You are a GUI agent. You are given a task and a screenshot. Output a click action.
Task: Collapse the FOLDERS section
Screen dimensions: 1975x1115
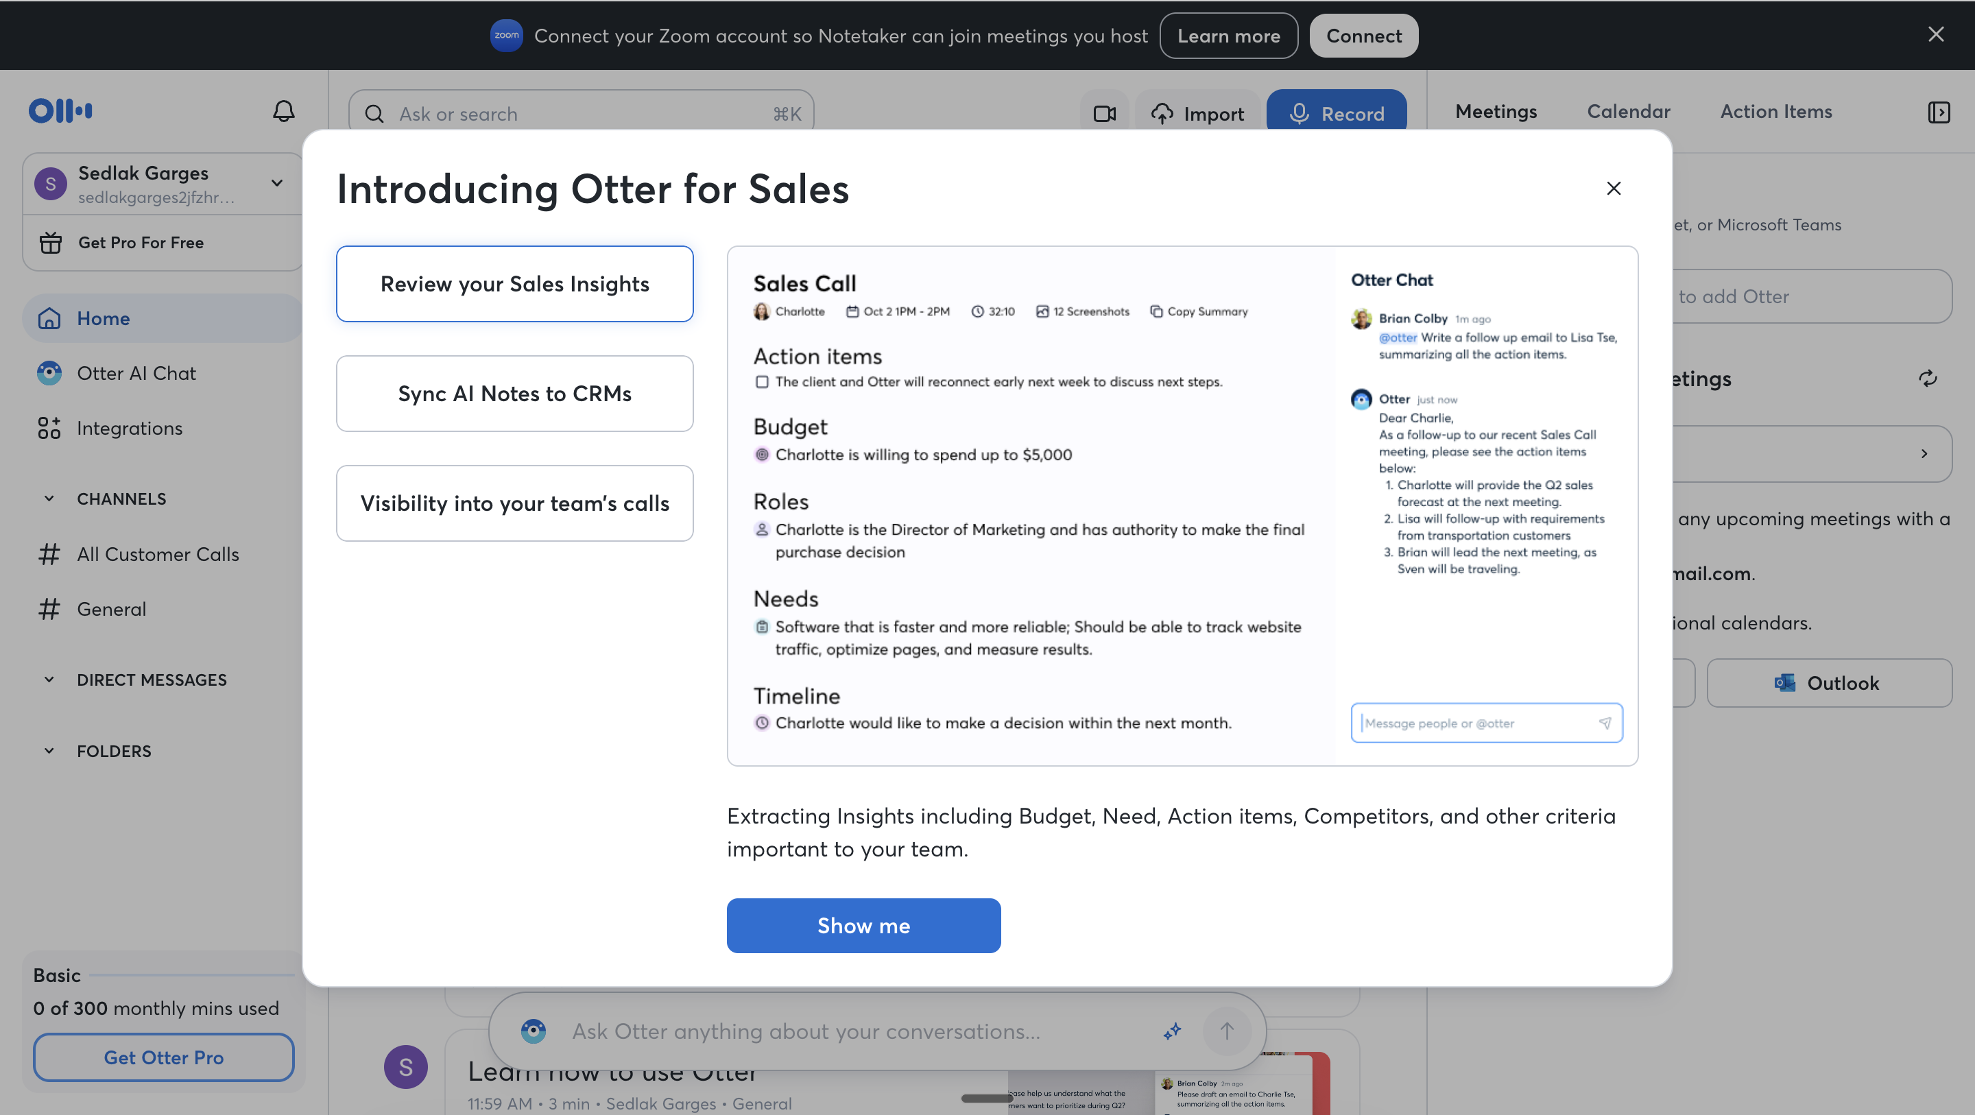[49, 751]
